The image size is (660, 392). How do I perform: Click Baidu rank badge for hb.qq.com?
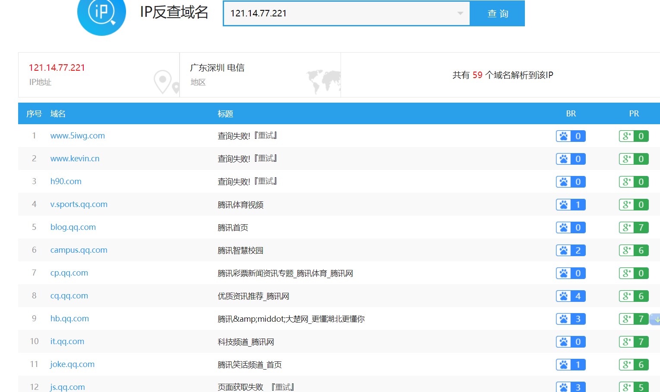click(x=571, y=319)
